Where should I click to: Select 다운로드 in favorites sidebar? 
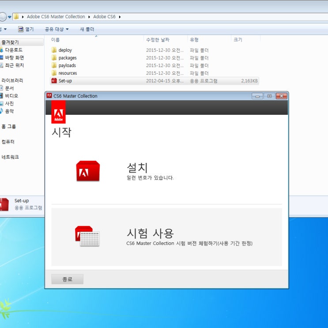14,50
